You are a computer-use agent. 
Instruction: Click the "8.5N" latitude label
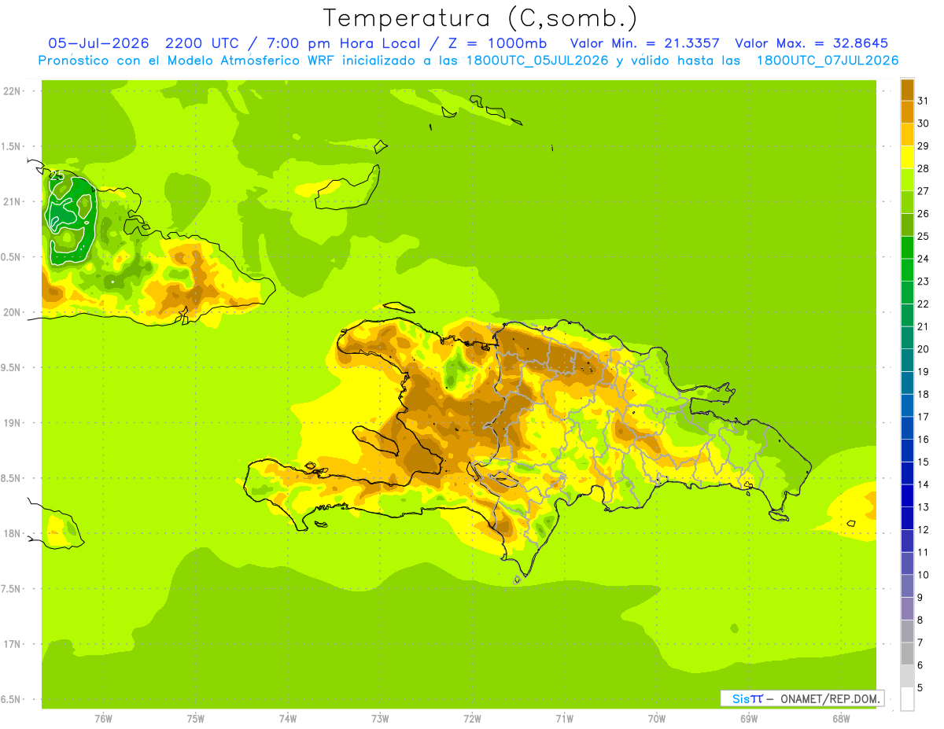[x=12, y=478]
